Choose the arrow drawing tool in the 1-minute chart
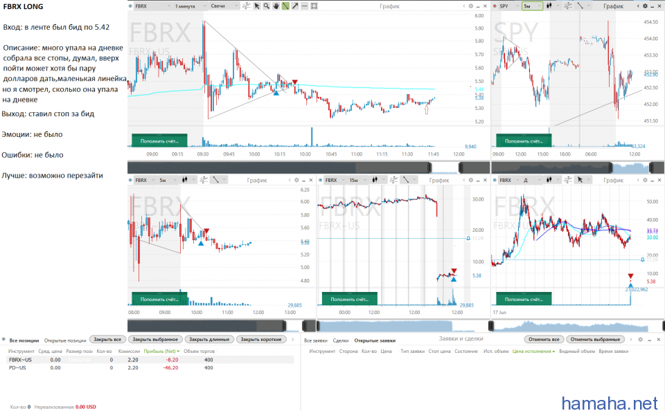 295,6
